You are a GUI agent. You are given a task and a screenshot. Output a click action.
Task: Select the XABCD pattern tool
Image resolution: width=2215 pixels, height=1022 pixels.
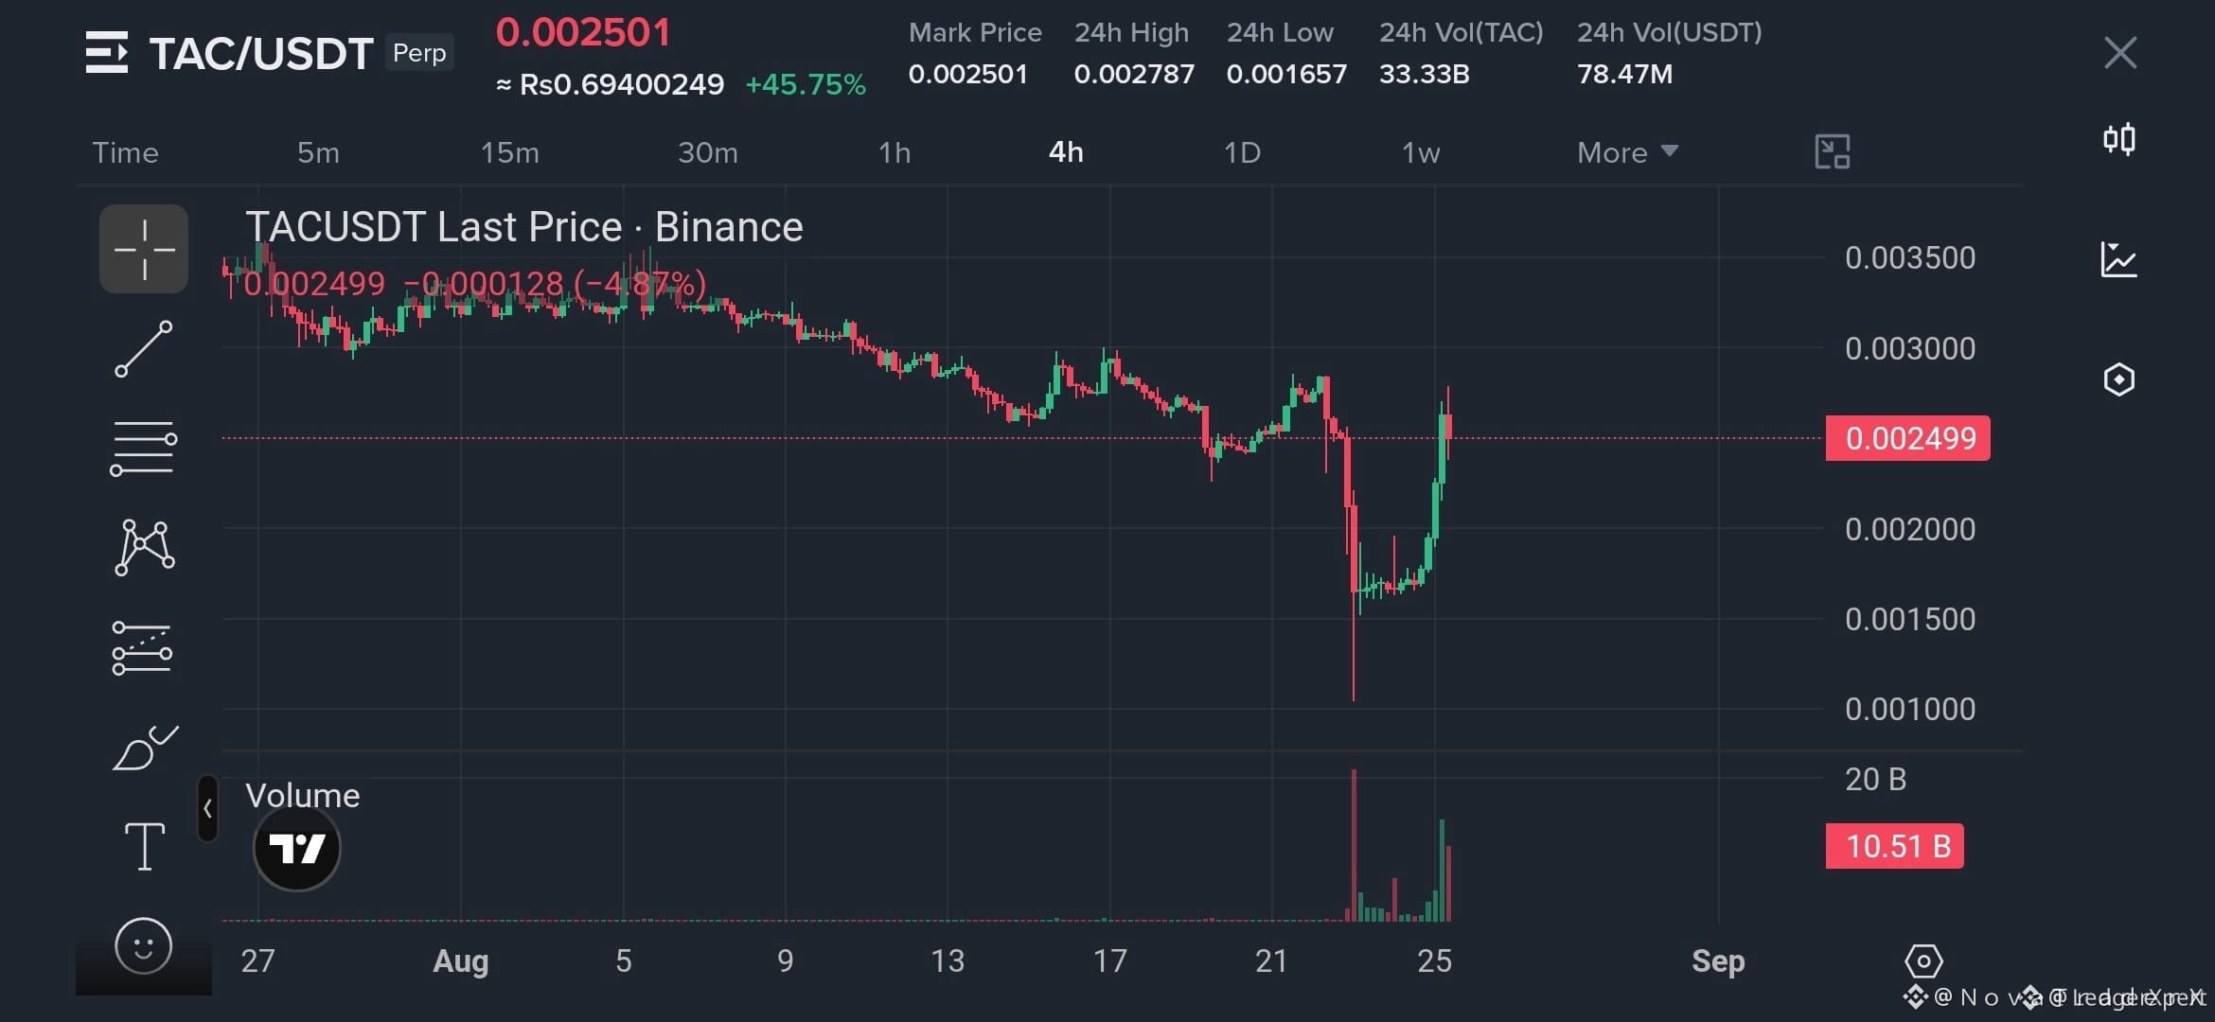[x=144, y=548]
